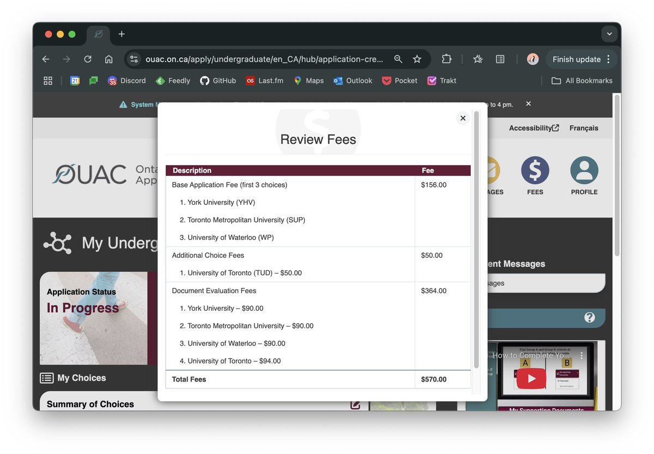Image resolution: width=654 pixels, height=454 pixels.
Task: Open the Trakt bookmark
Action: (442, 81)
